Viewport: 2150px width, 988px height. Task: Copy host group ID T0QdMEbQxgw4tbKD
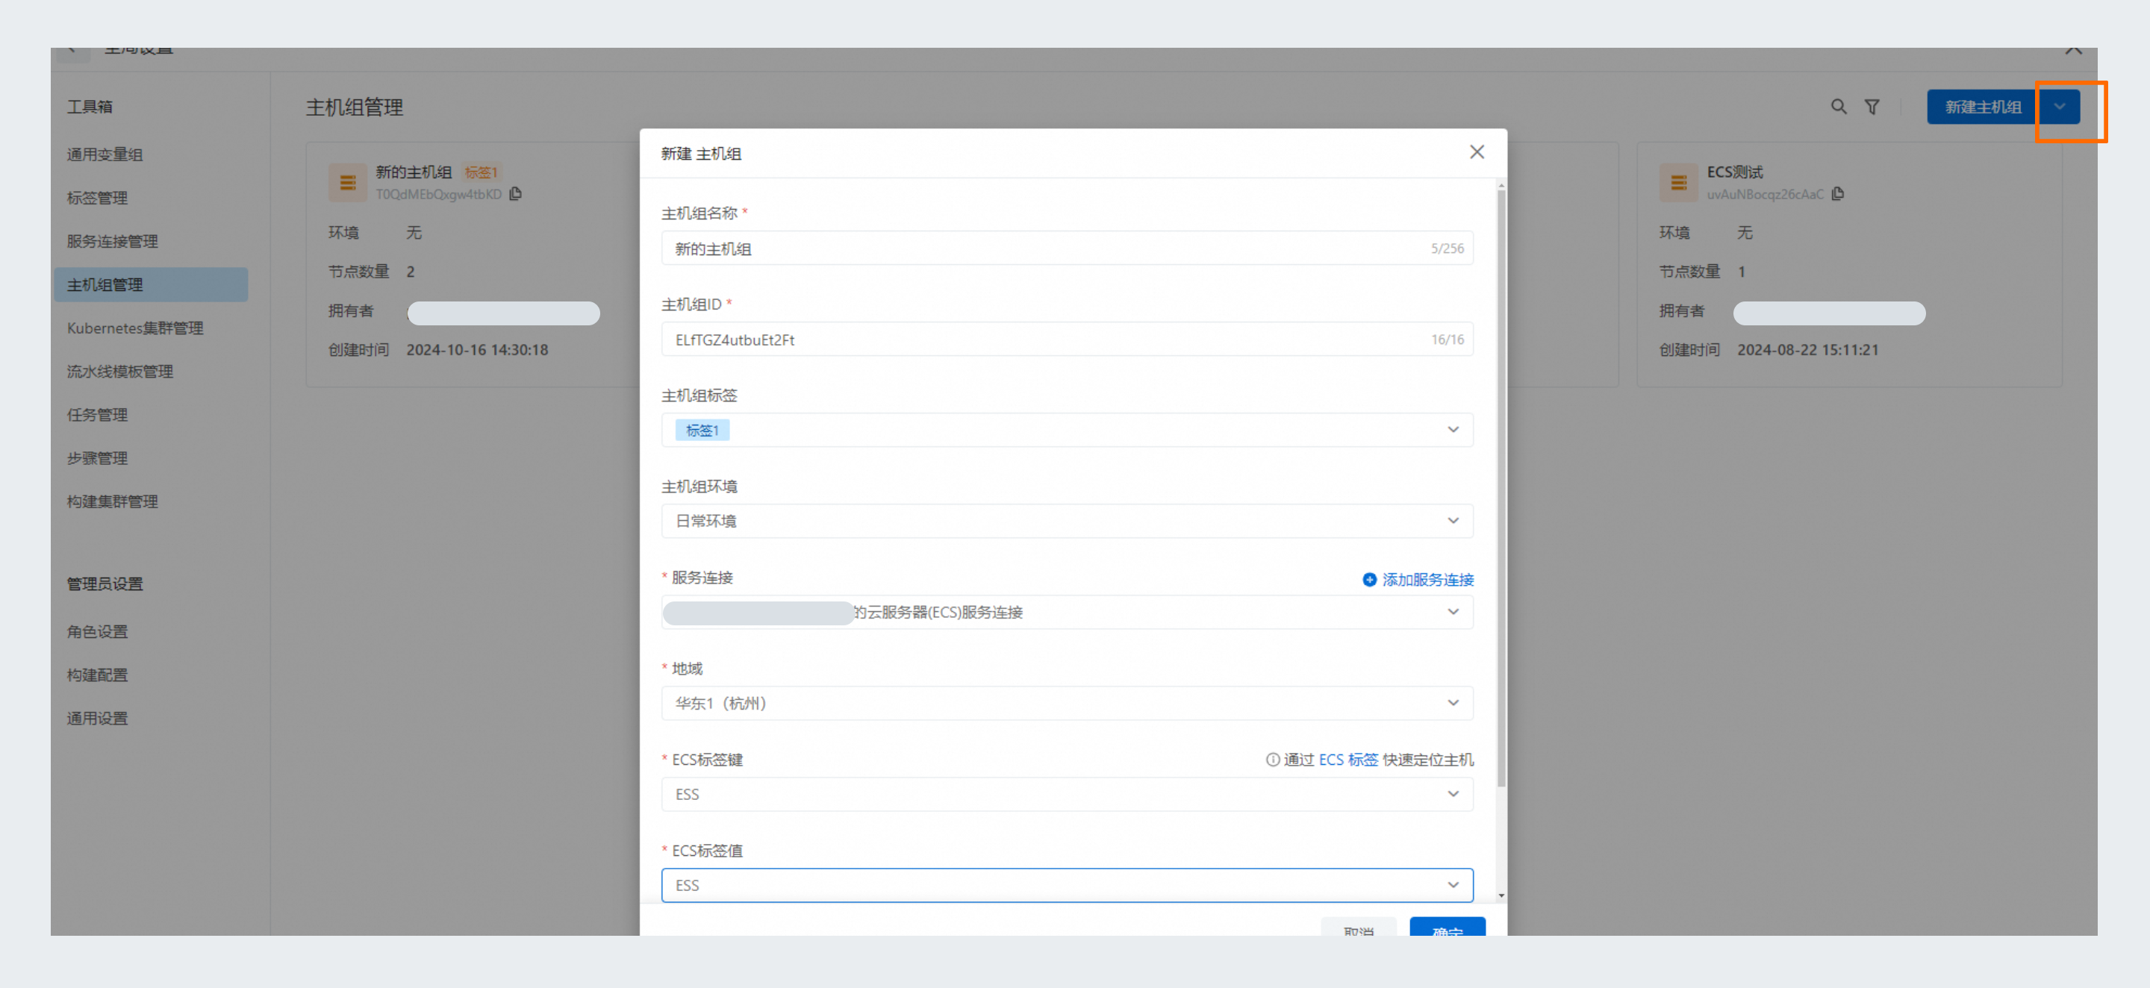click(x=516, y=193)
